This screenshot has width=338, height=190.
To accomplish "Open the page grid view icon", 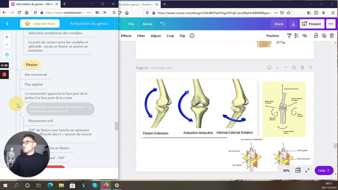I will point(298,170).
